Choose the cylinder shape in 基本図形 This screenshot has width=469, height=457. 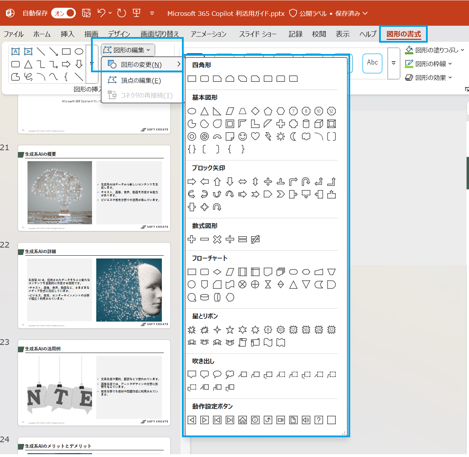[x=306, y=124]
